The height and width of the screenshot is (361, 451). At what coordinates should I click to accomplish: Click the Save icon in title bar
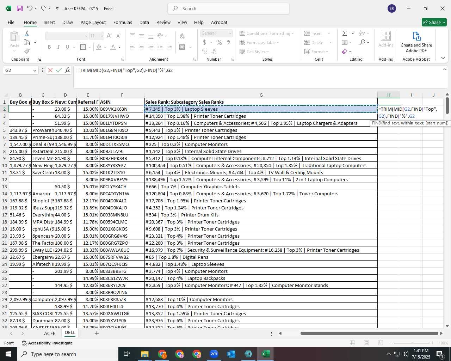coord(20,8)
